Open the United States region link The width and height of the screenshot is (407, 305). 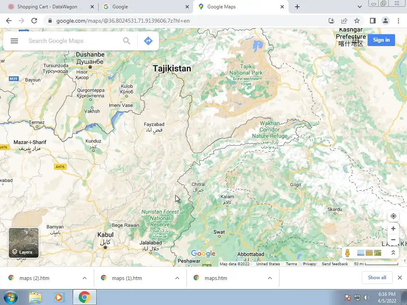pyautogui.click(x=268, y=264)
